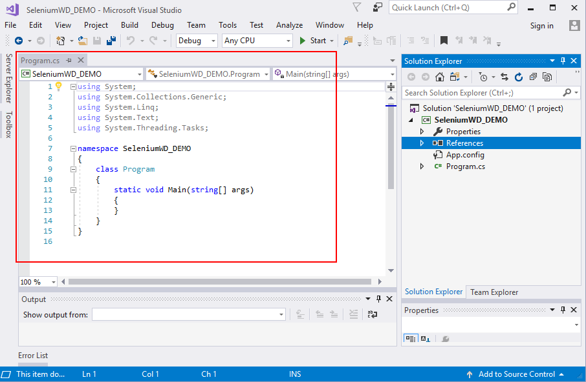Screen dimensions: 586x382
Task: Open the feedback icon next to Quick Launch
Action: [x=378, y=8]
